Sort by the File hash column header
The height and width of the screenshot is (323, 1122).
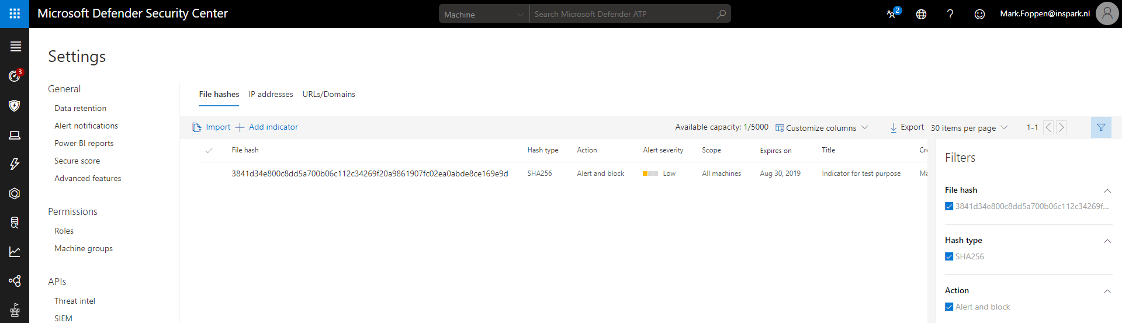point(245,150)
